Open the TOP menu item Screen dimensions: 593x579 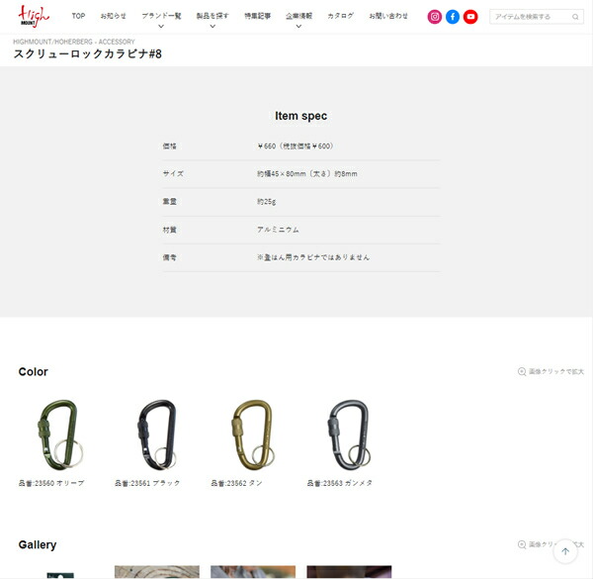78,16
